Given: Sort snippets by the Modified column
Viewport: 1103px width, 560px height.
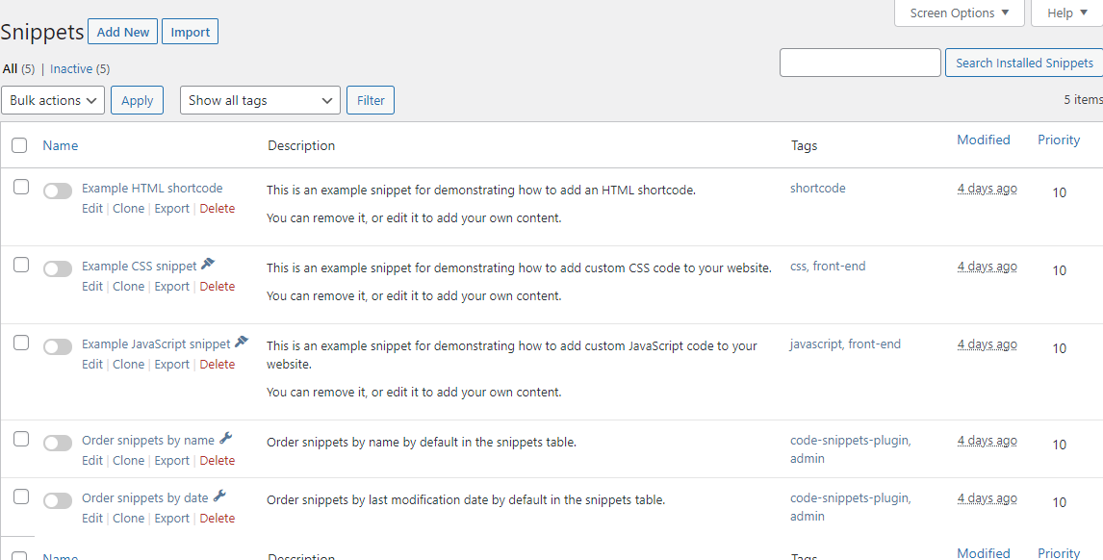Looking at the screenshot, I should (983, 139).
